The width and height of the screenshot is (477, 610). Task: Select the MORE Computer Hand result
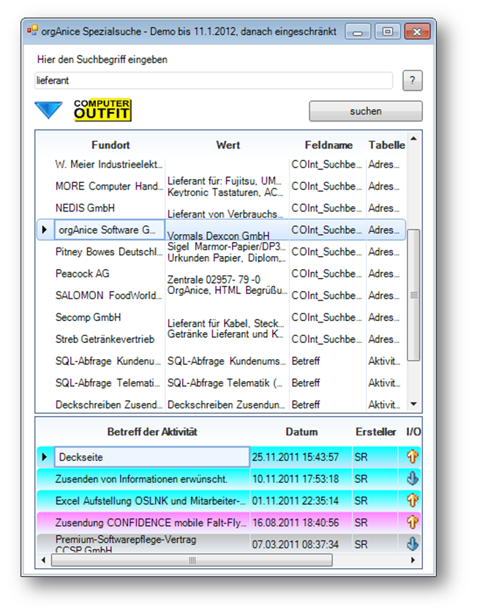click(x=108, y=186)
